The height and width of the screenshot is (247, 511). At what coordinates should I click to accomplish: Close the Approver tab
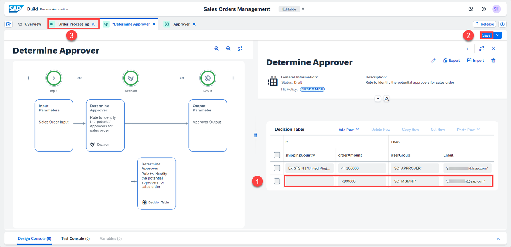194,24
